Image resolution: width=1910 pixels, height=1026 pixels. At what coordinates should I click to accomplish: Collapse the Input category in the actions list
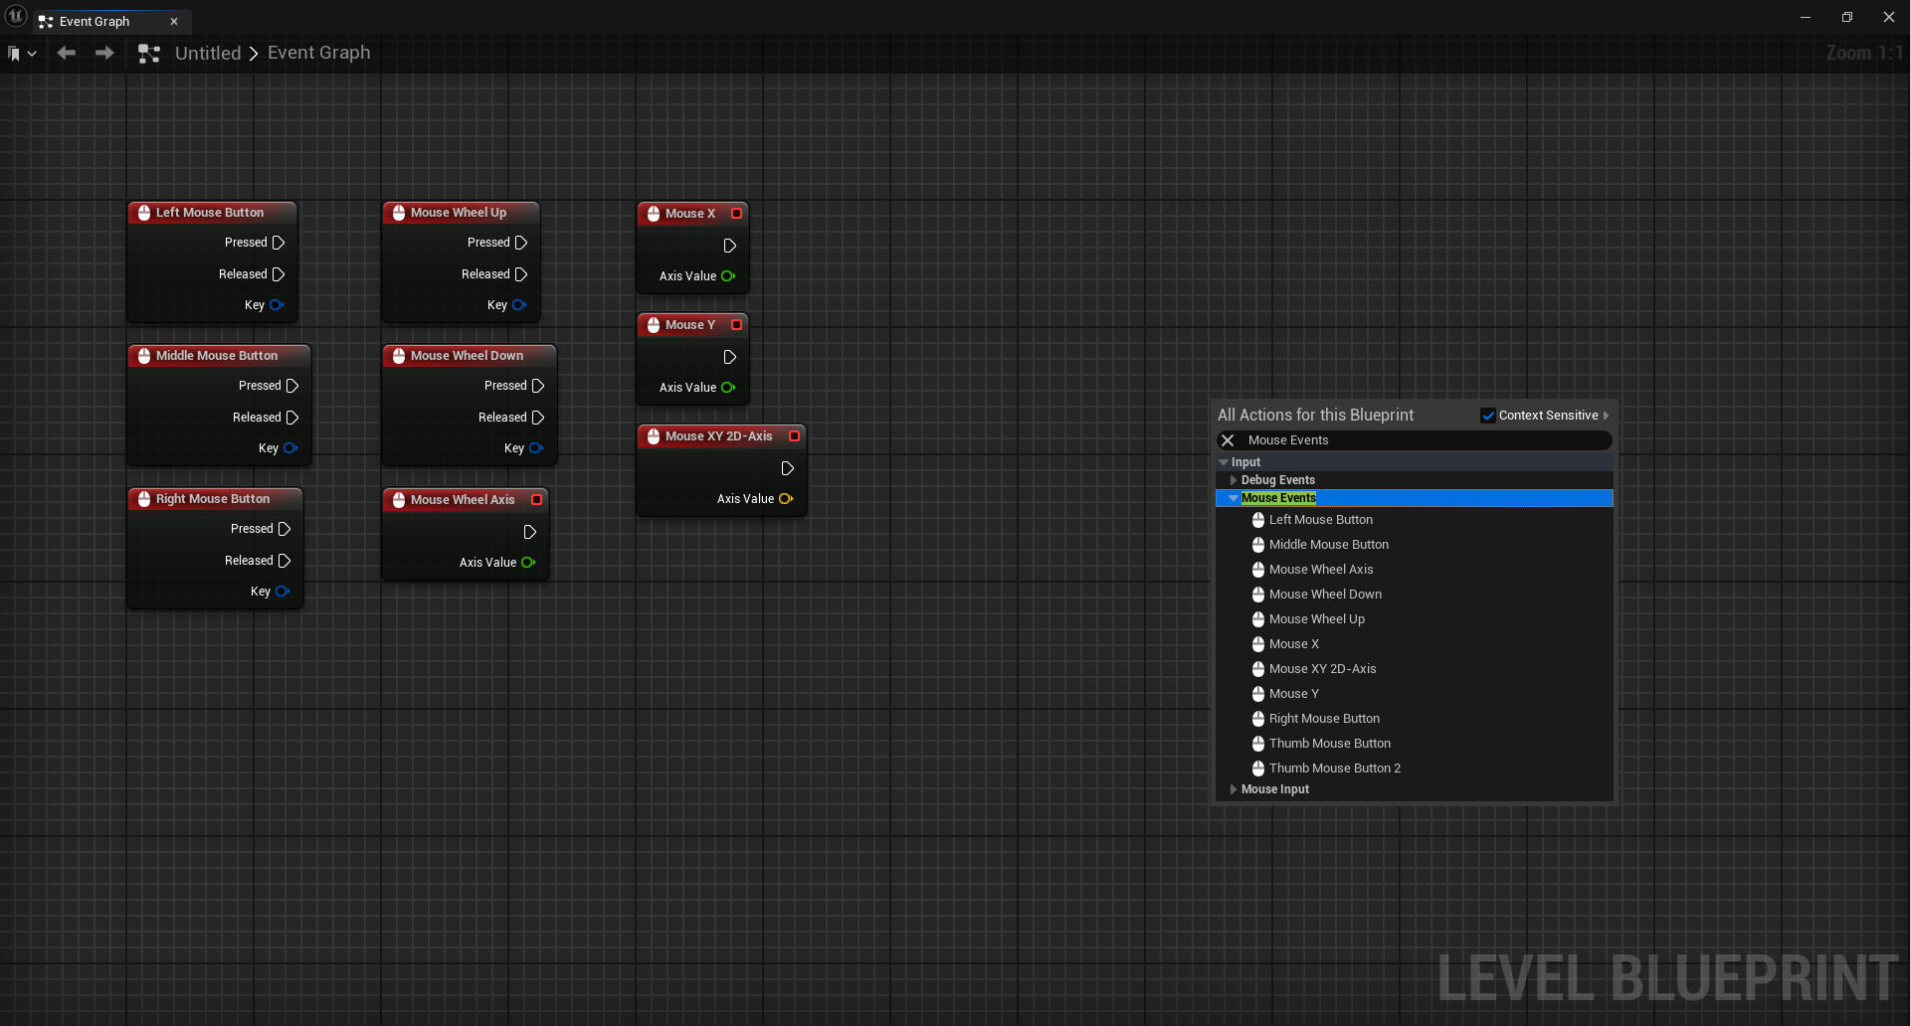(1224, 462)
